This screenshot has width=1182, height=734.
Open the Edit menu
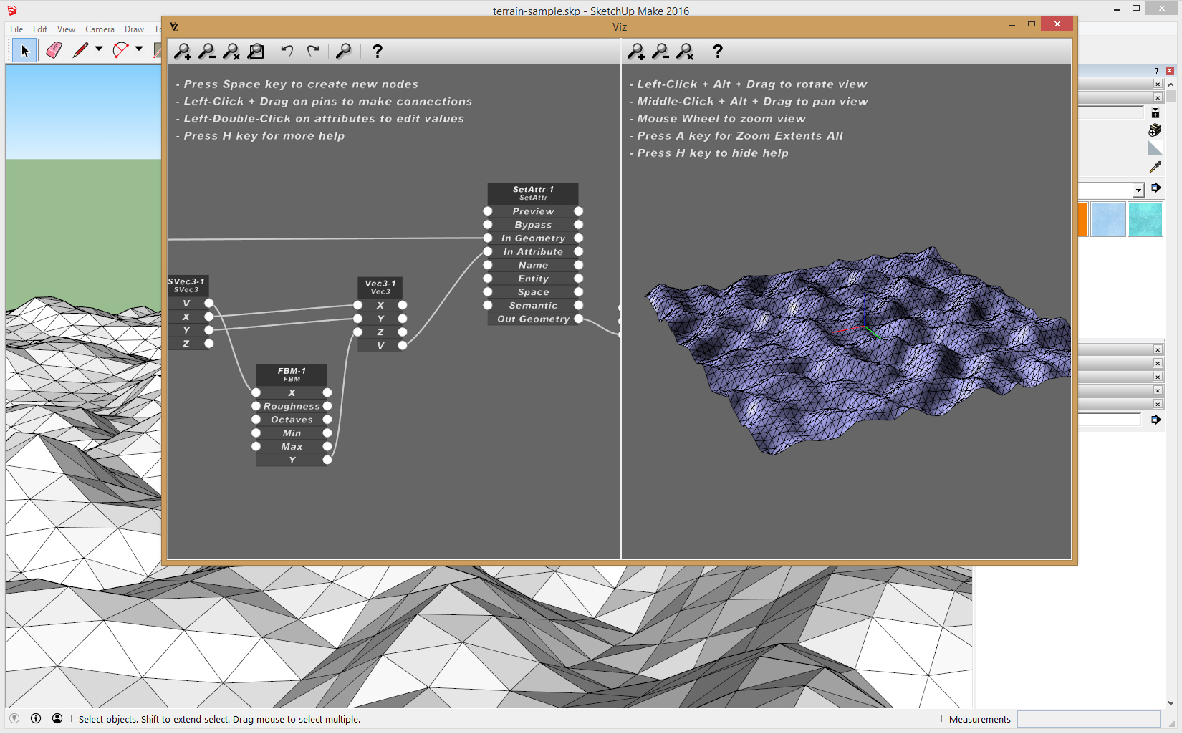40,29
